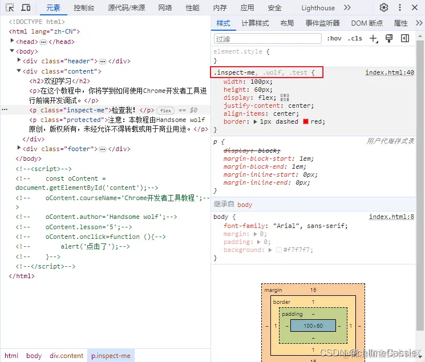The image size is (425, 362).
Task: Open the DevTools three-dot menu
Action: click(399, 7)
